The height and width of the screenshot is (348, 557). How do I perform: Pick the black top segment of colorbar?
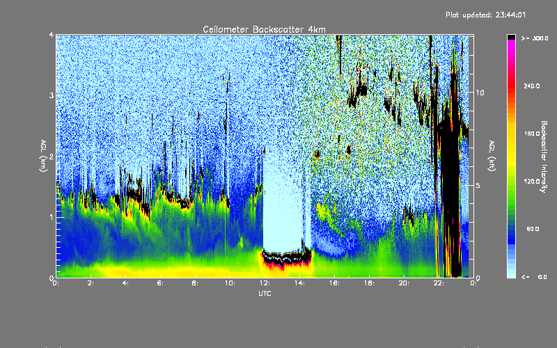point(511,37)
